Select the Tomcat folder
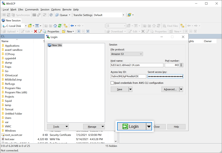Viewport: 222px width, 153px height. pyautogui.click(x=9, y=109)
